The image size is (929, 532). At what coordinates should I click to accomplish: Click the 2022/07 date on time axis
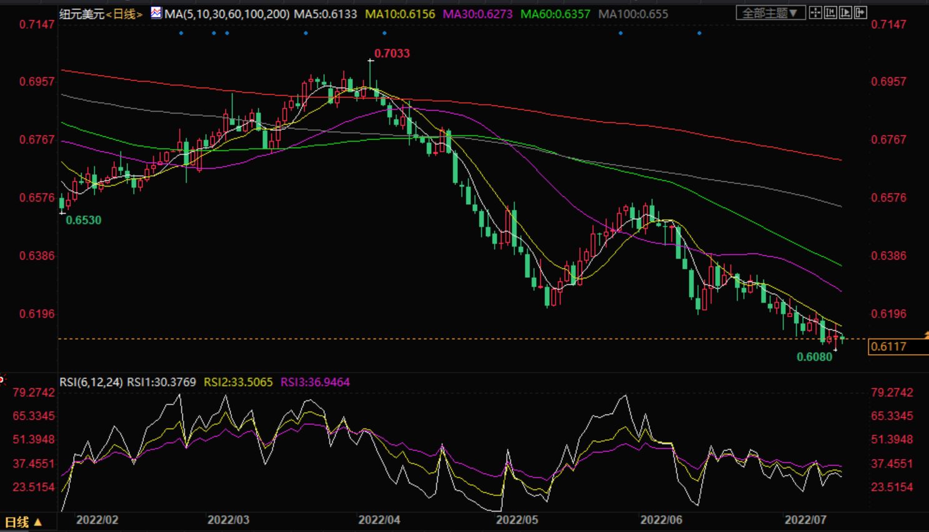[x=805, y=520]
